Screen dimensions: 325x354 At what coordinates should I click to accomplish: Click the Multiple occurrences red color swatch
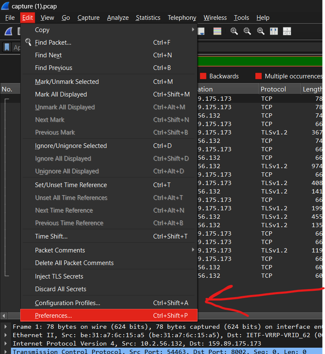[x=258, y=76]
